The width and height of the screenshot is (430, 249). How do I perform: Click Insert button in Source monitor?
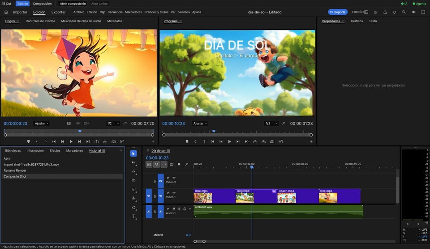point(97,141)
